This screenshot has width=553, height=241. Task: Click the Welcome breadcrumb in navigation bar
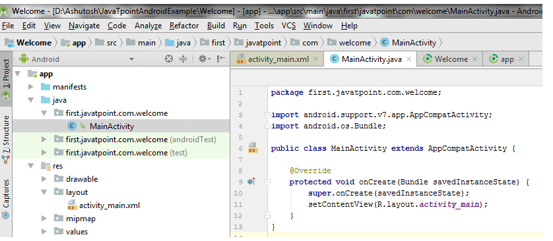tap(28, 43)
